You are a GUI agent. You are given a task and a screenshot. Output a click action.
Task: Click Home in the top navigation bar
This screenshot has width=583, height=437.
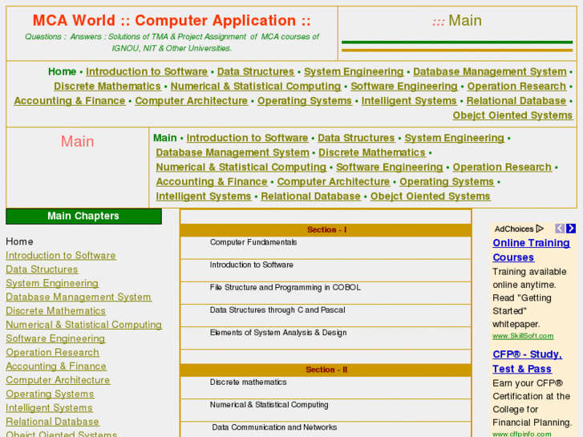62,71
